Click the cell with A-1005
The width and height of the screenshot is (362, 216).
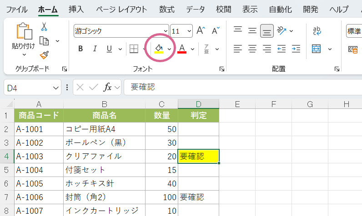tap(39, 183)
